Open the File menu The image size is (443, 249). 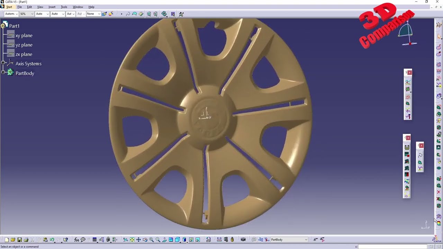(x=19, y=7)
